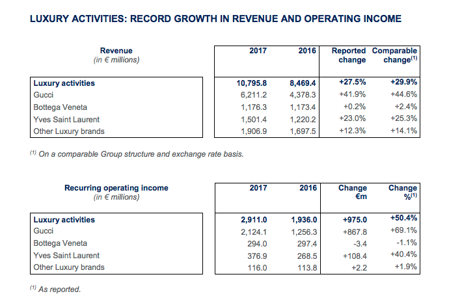
Task: Select the value 8,469.4
Action: coord(303,83)
